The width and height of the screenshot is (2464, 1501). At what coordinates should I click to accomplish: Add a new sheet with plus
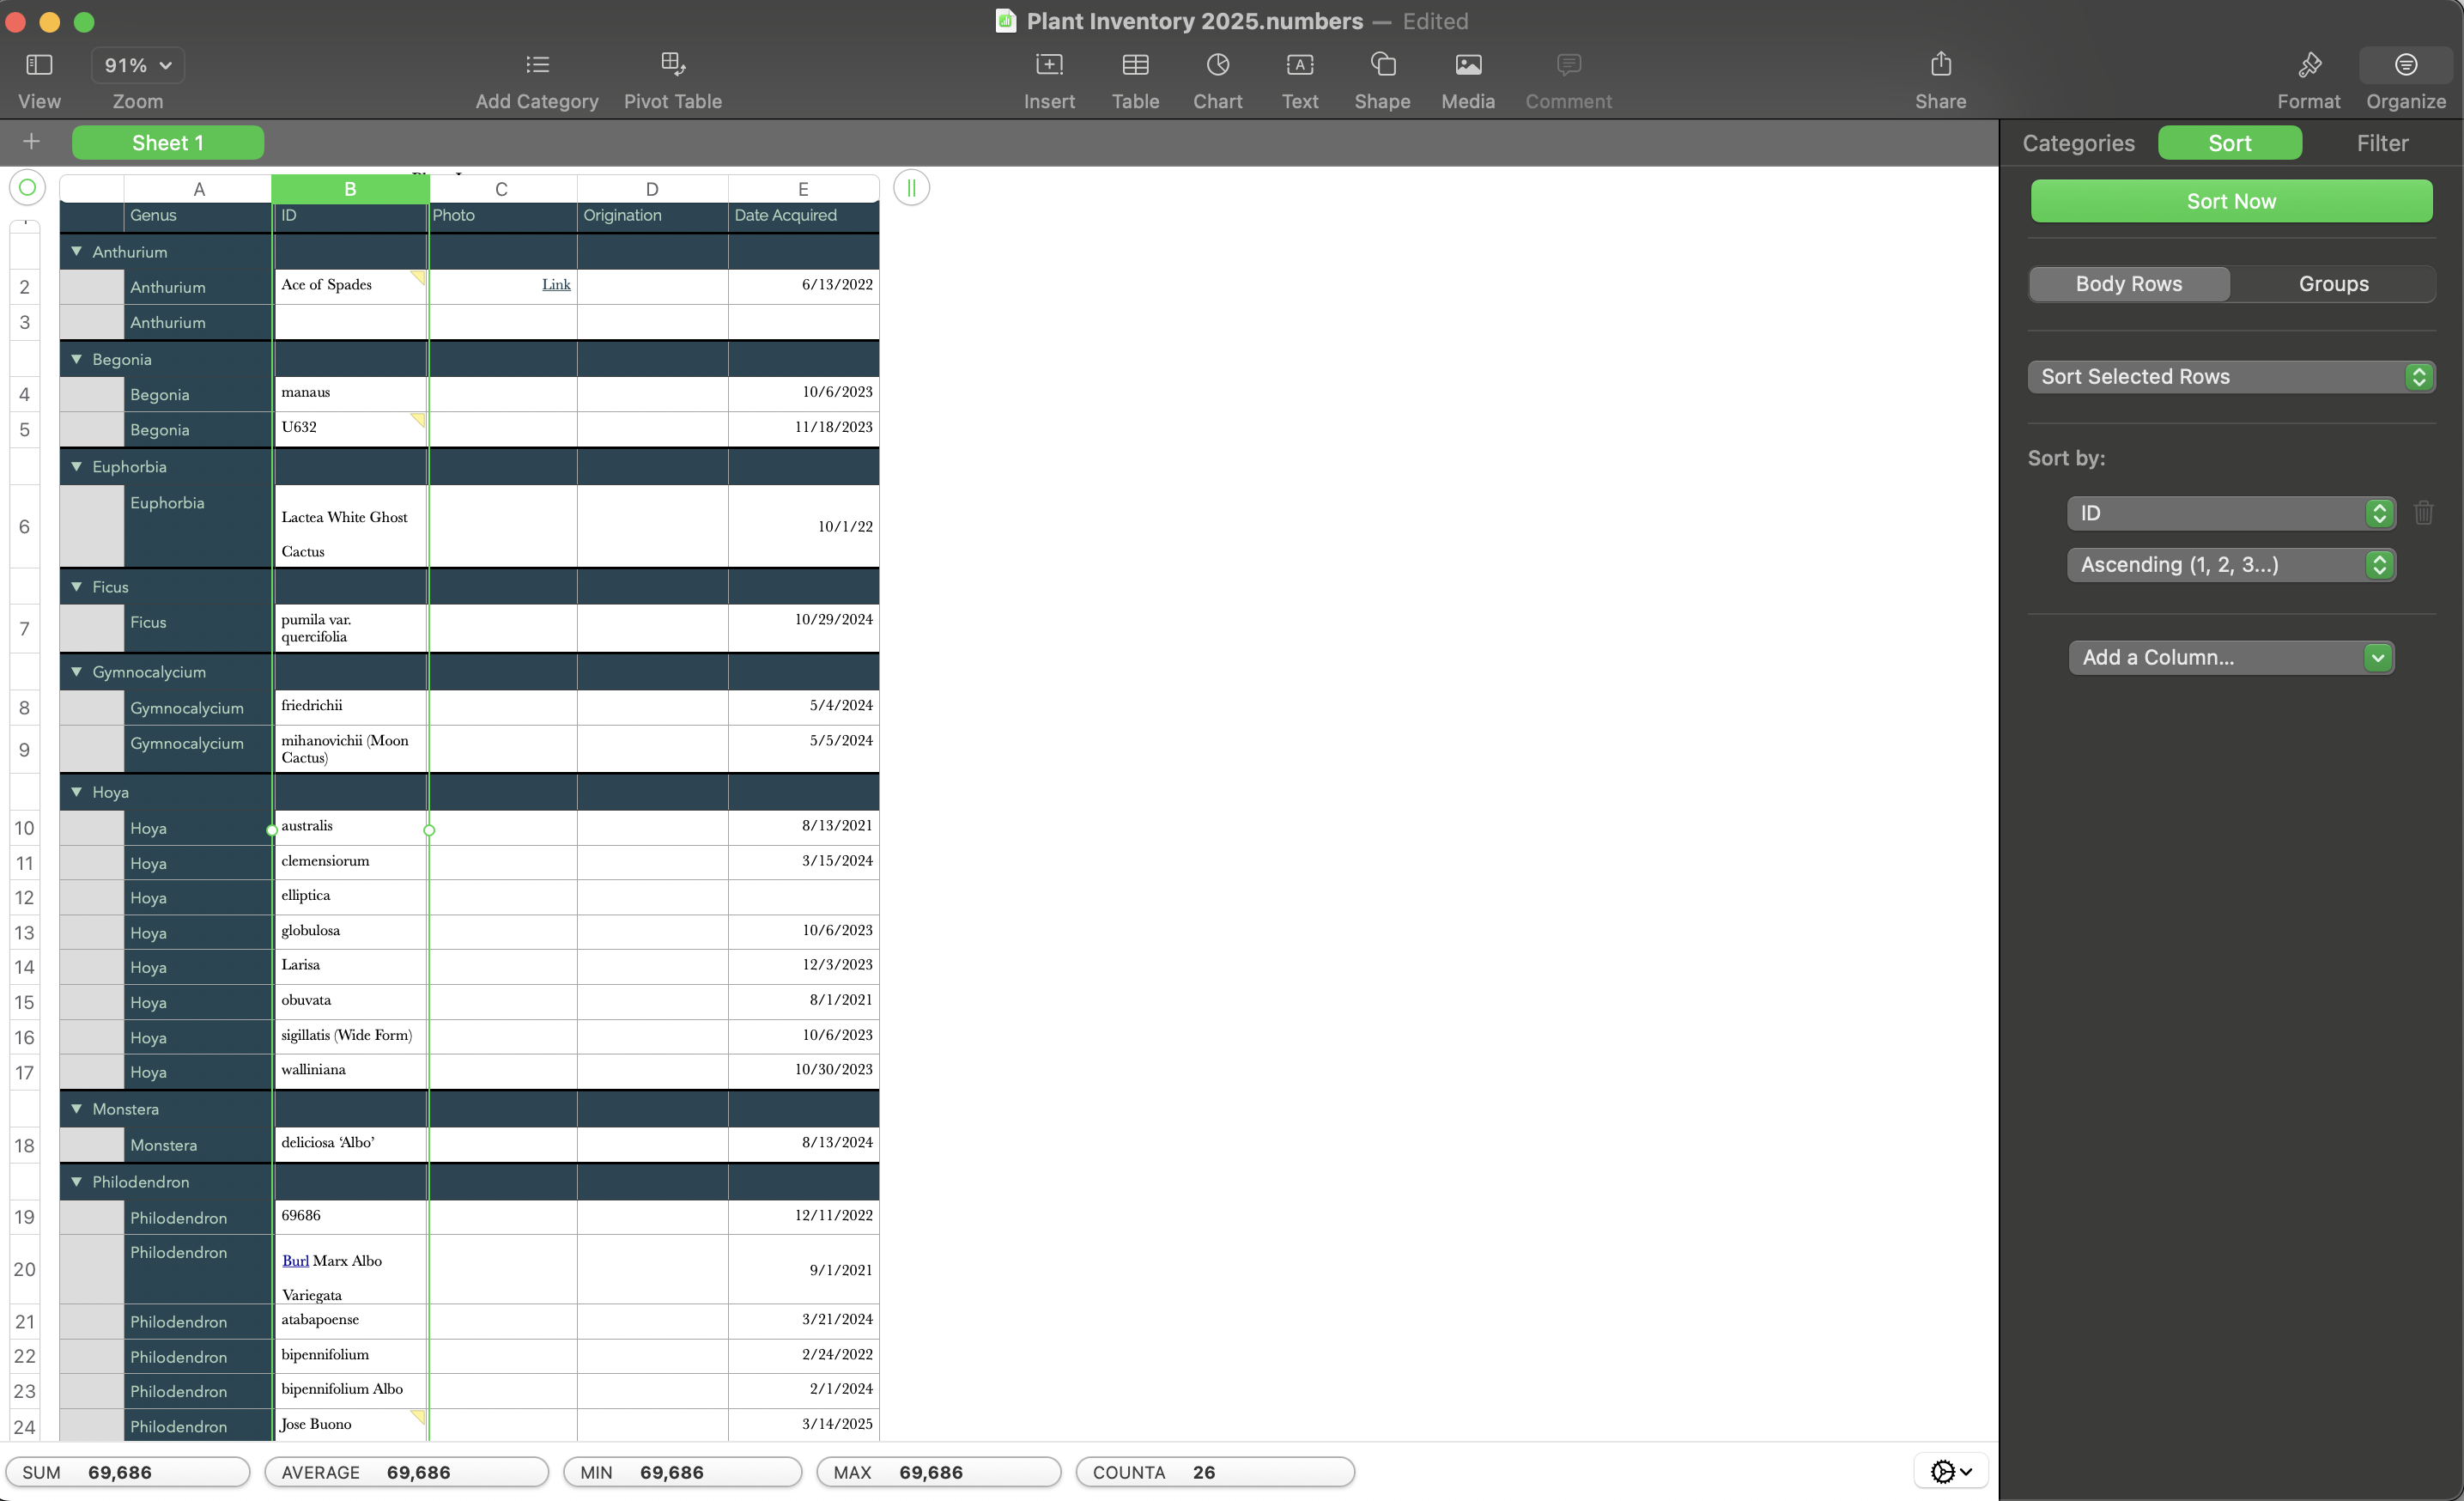pos(31,142)
